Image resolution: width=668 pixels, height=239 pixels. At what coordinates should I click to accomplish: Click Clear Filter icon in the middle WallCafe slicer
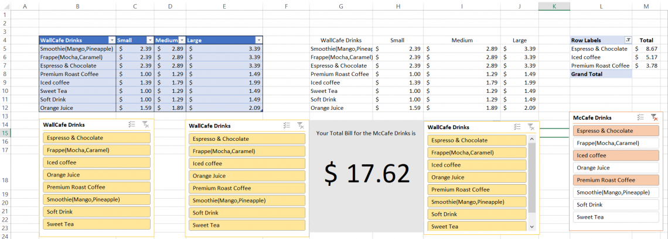point(301,125)
